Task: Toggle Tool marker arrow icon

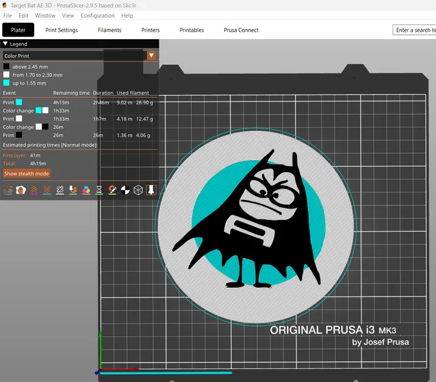Action: [x=151, y=190]
